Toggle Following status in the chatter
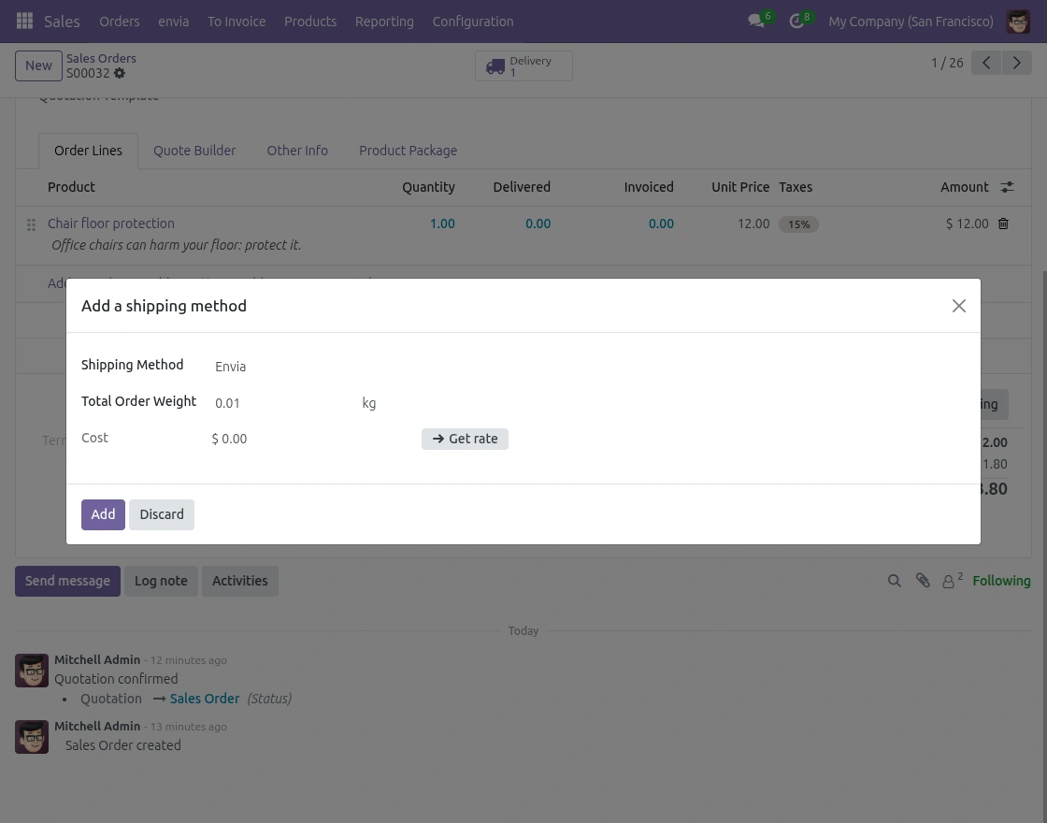Screen dimensions: 1047x823 coord(1001,581)
